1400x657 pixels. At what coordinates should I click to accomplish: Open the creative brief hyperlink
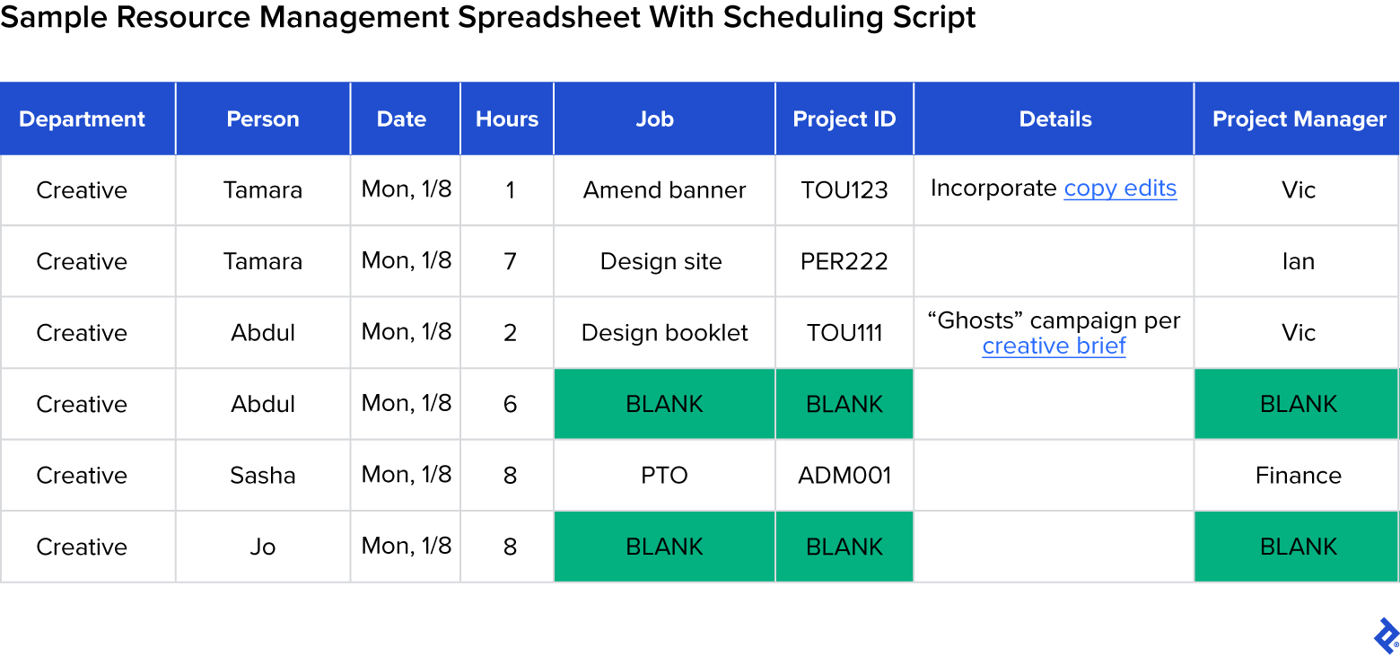(1054, 346)
